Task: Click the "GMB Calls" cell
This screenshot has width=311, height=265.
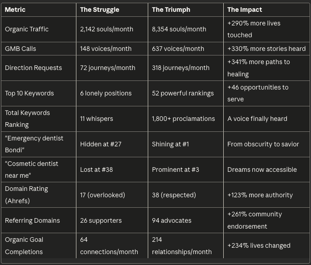Action: point(20,49)
